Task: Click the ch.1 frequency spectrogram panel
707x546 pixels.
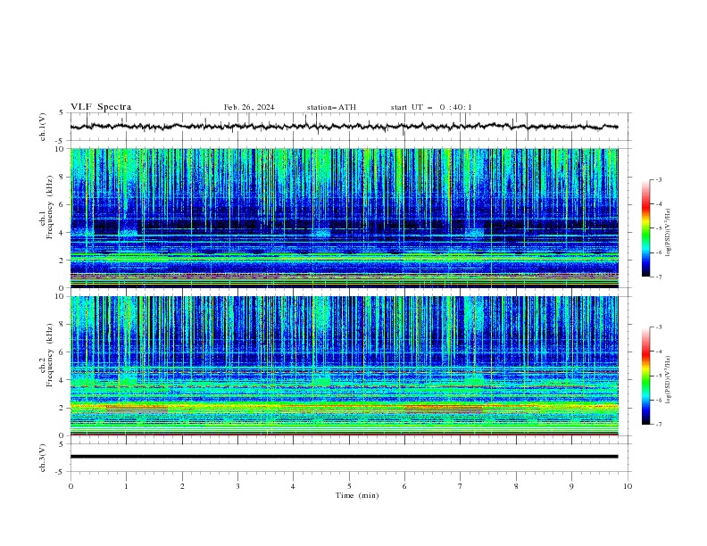Action: (x=344, y=218)
